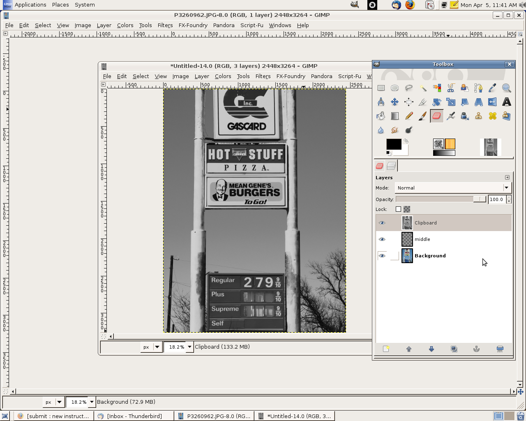Select the Free Select lasso tool
The height and width of the screenshot is (421, 526).
click(409, 88)
